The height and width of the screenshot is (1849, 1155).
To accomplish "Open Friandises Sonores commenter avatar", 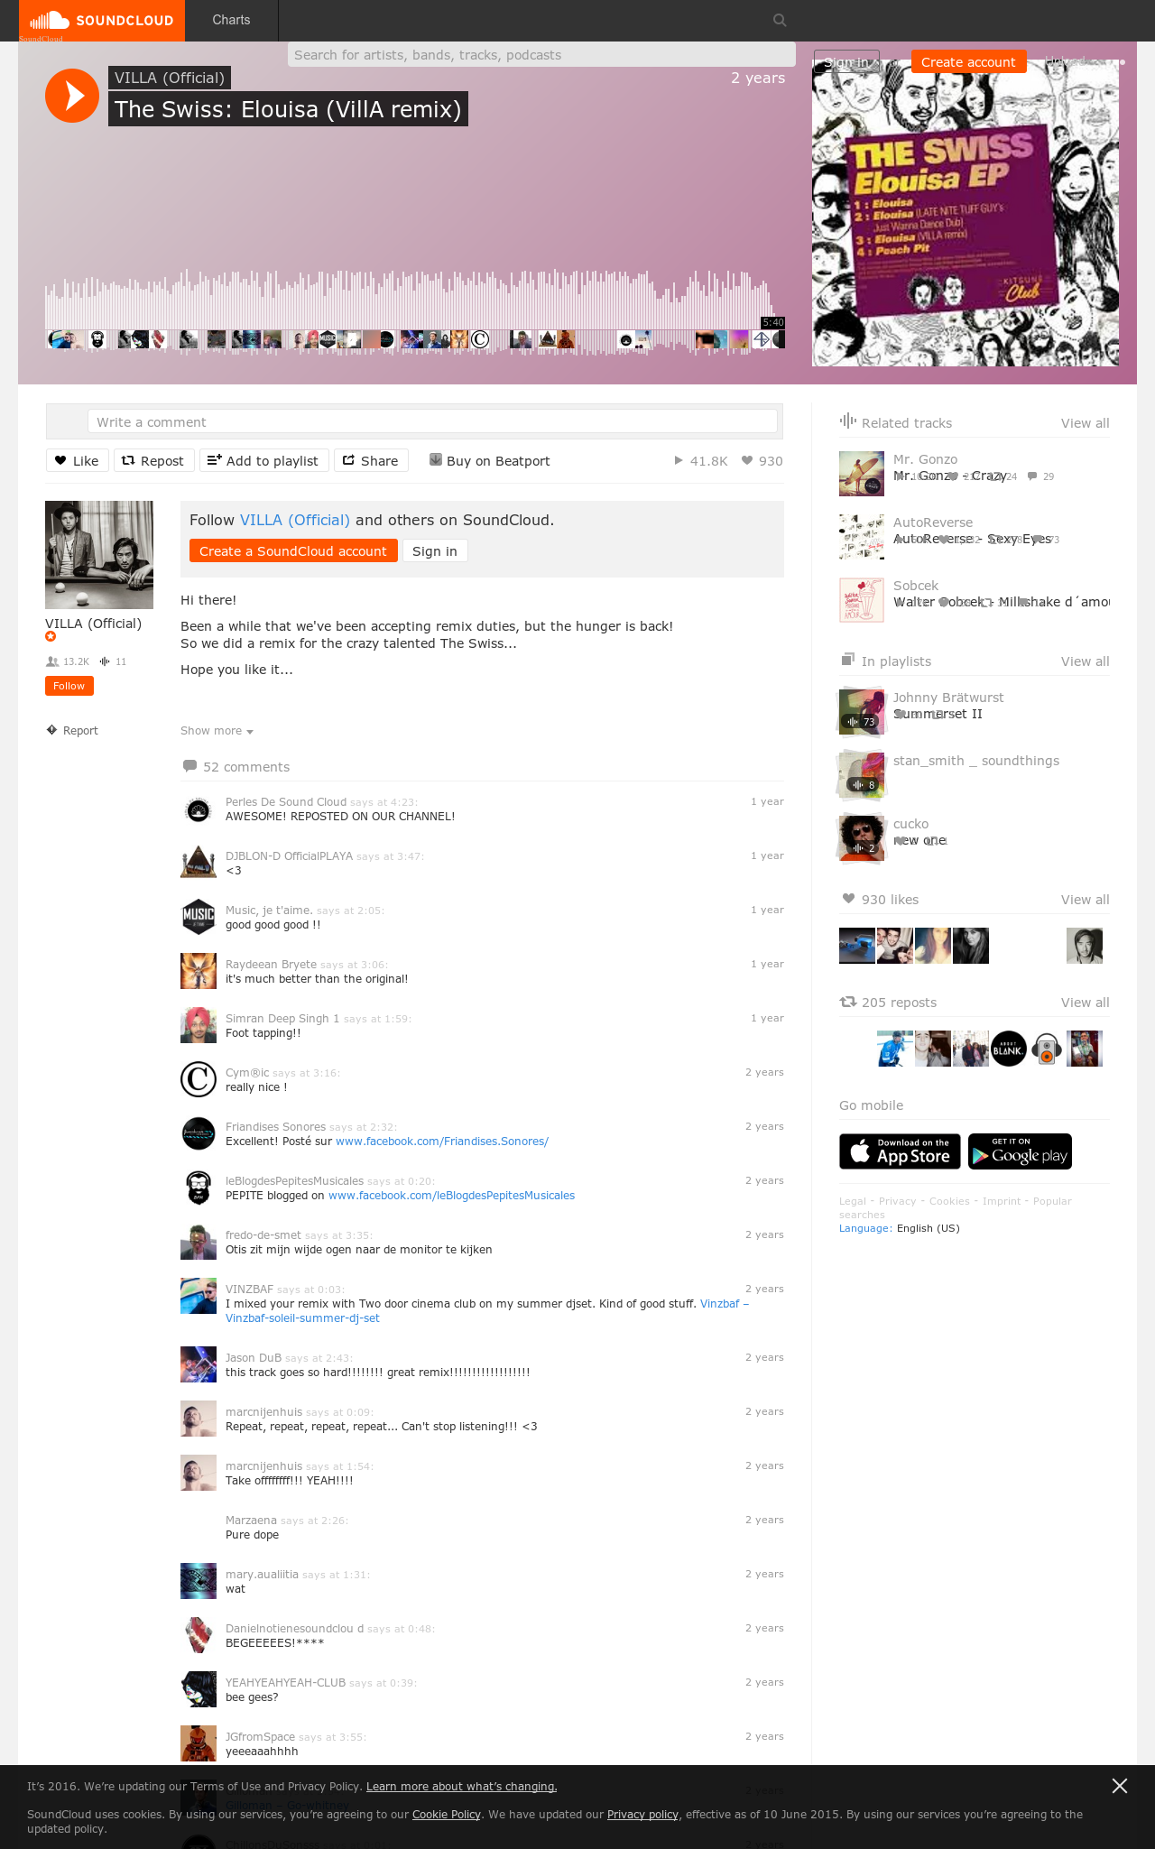I will tap(199, 1134).
